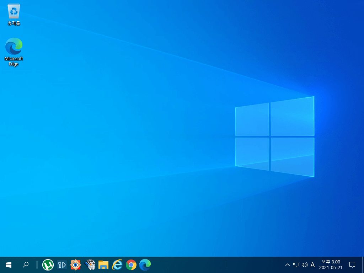Open the volume speaker tray icon
The width and height of the screenshot is (364, 273).
(x=304, y=265)
